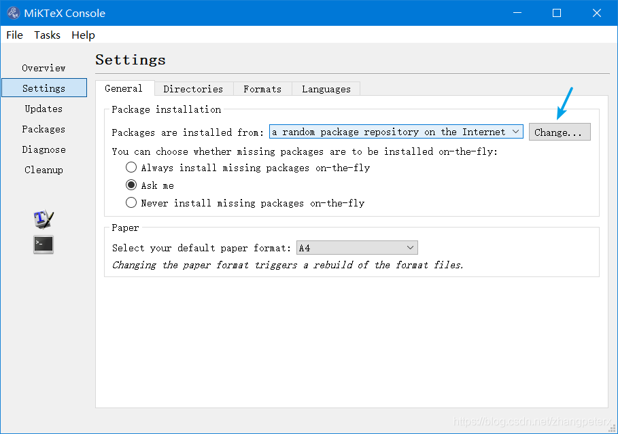Launch the TeXworks editor icon
The height and width of the screenshot is (434, 618).
44,219
